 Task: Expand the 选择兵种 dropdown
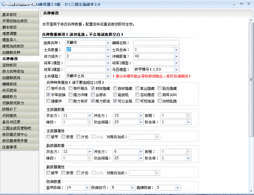[108, 43]
